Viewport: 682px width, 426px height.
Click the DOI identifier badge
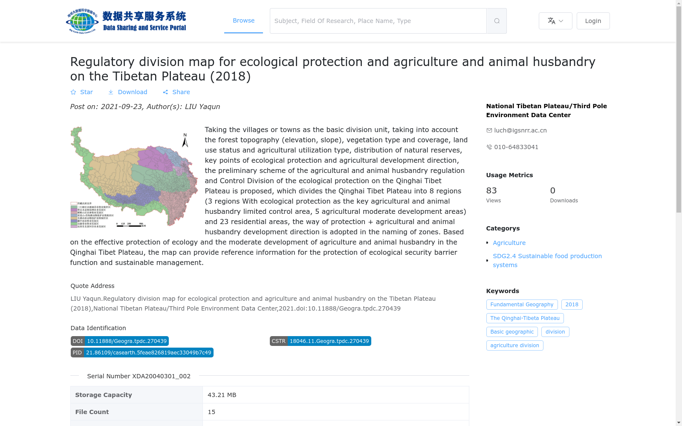(120, 341)
